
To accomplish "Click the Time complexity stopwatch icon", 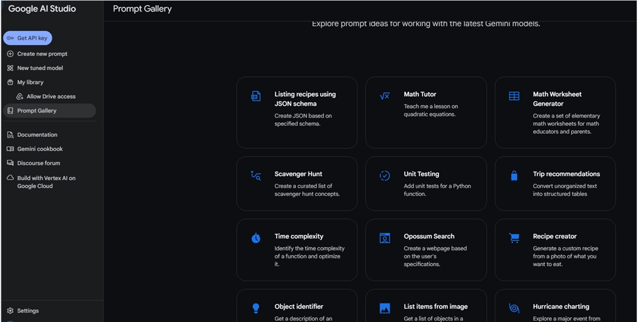I will (x=256, y=238).
